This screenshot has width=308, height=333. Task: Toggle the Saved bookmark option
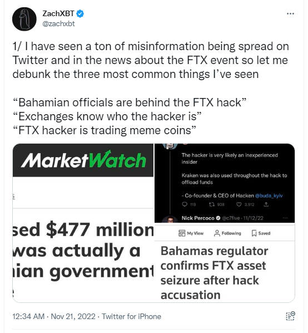261,233
